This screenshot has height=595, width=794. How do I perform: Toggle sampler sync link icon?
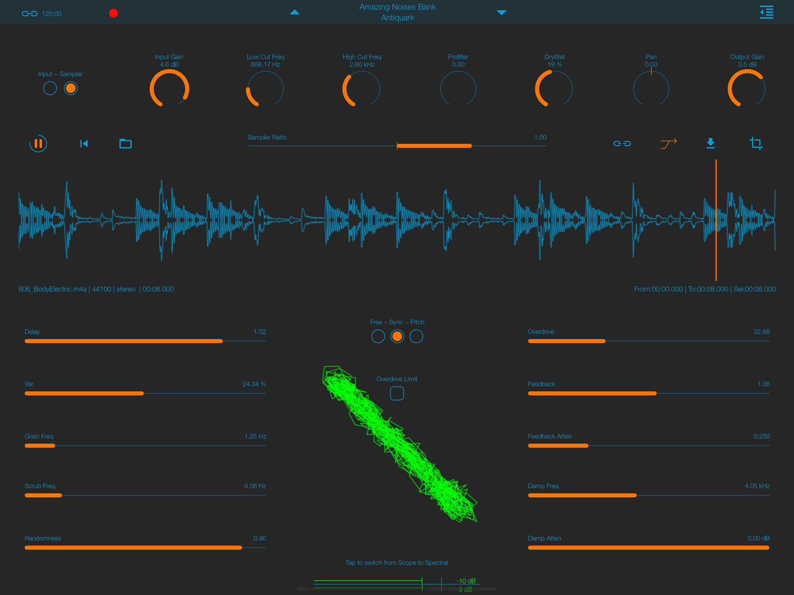(622, 144)
